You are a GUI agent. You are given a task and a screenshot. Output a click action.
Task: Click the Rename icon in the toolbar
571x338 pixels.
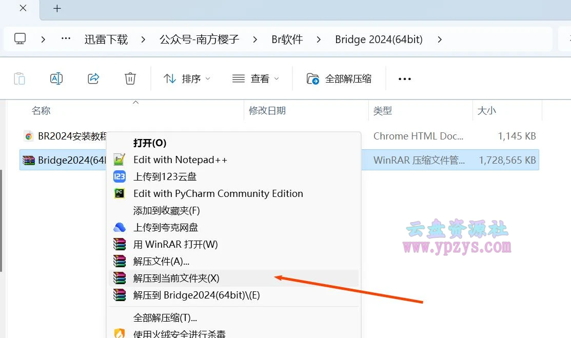tap(56, 78)
